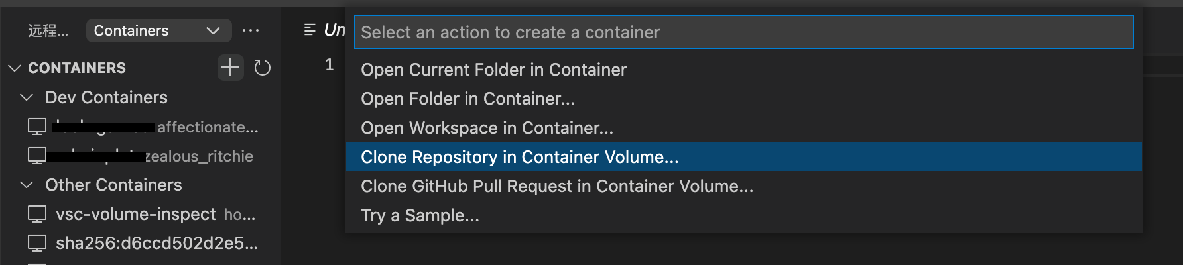Pick Clone GitHub Pull Request in Container Volume

coord(556,186)
